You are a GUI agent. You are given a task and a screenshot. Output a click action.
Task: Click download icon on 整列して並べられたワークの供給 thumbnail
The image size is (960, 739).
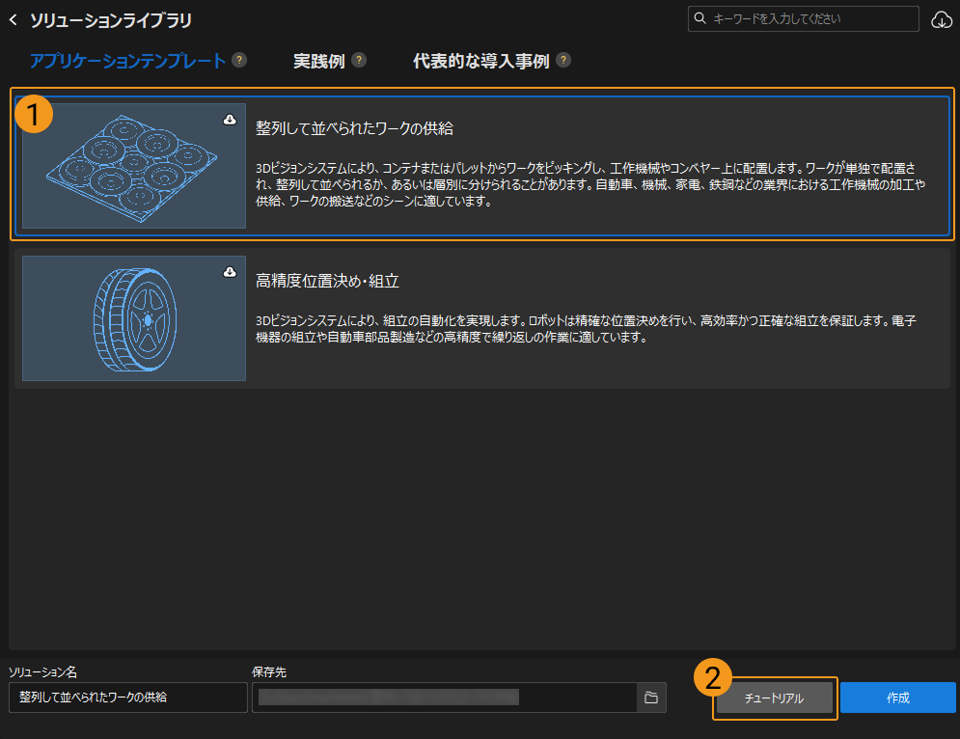coord(230,120)
